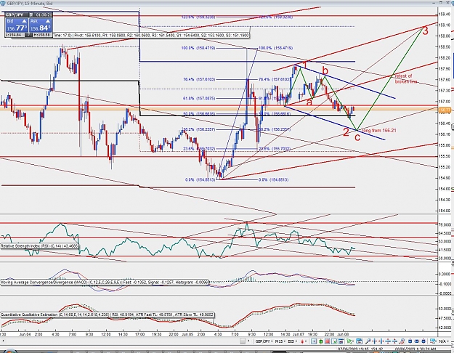Click the blue calendar template toolbar icon
454x353 pixels.
[360, 341]
